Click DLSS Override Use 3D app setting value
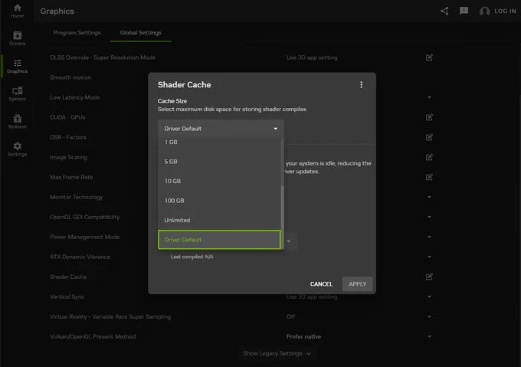The height and width of the screenshot is (367, 521). pos(312,57)
